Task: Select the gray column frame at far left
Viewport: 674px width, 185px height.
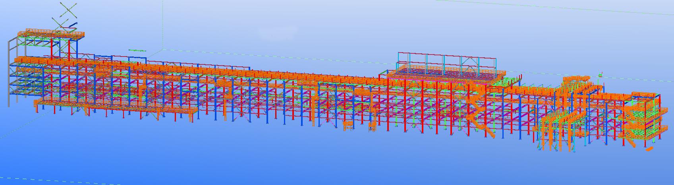Action: click(x=12, y=71)
